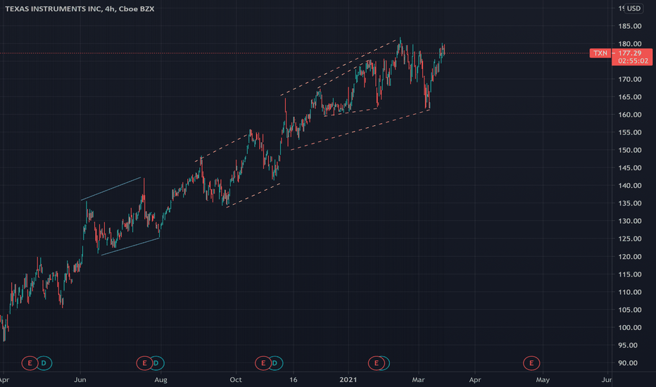Click the TXN ticker price tag
Image resolution: width=656 pixels, height=387 pixels.
click(x=600, y=53)
